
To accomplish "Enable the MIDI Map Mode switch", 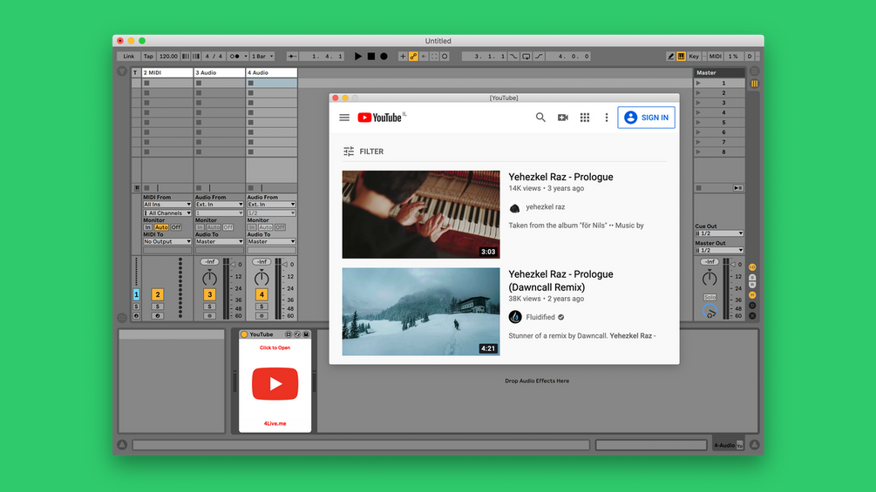I will tap(715, 57).
